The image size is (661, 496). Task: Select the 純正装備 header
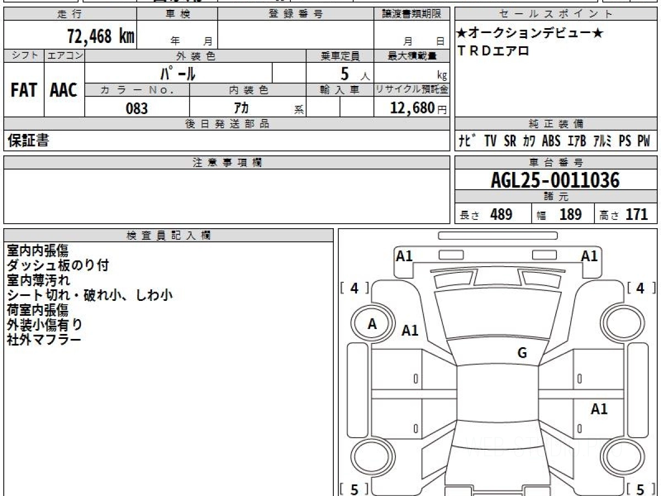556,124
